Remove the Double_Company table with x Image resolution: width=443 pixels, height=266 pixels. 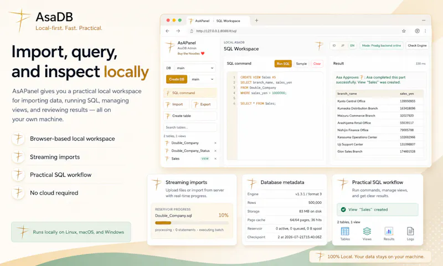(215, 143)
